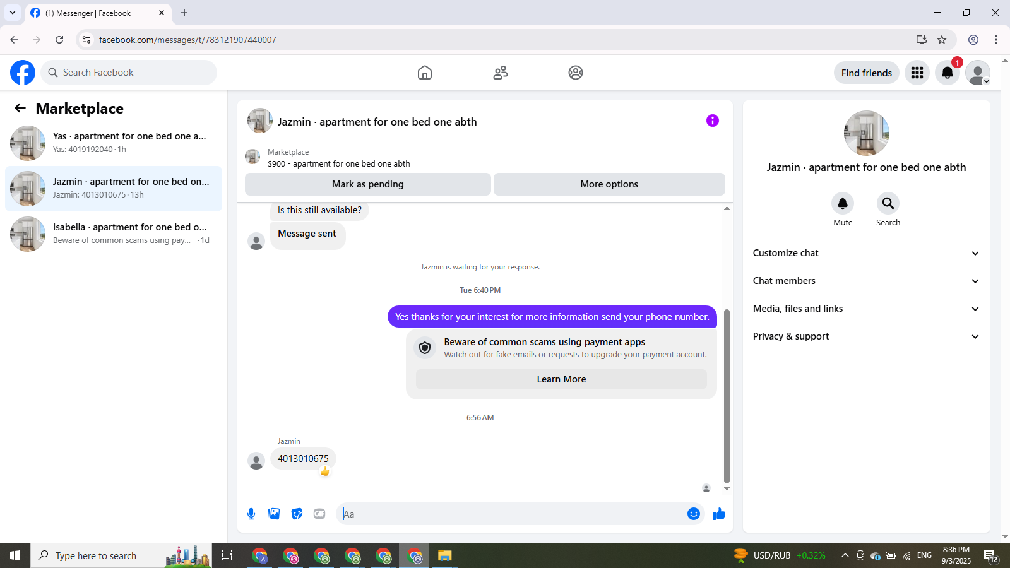
Task: Click Windows taskbar search box
Action: point(121,555)
